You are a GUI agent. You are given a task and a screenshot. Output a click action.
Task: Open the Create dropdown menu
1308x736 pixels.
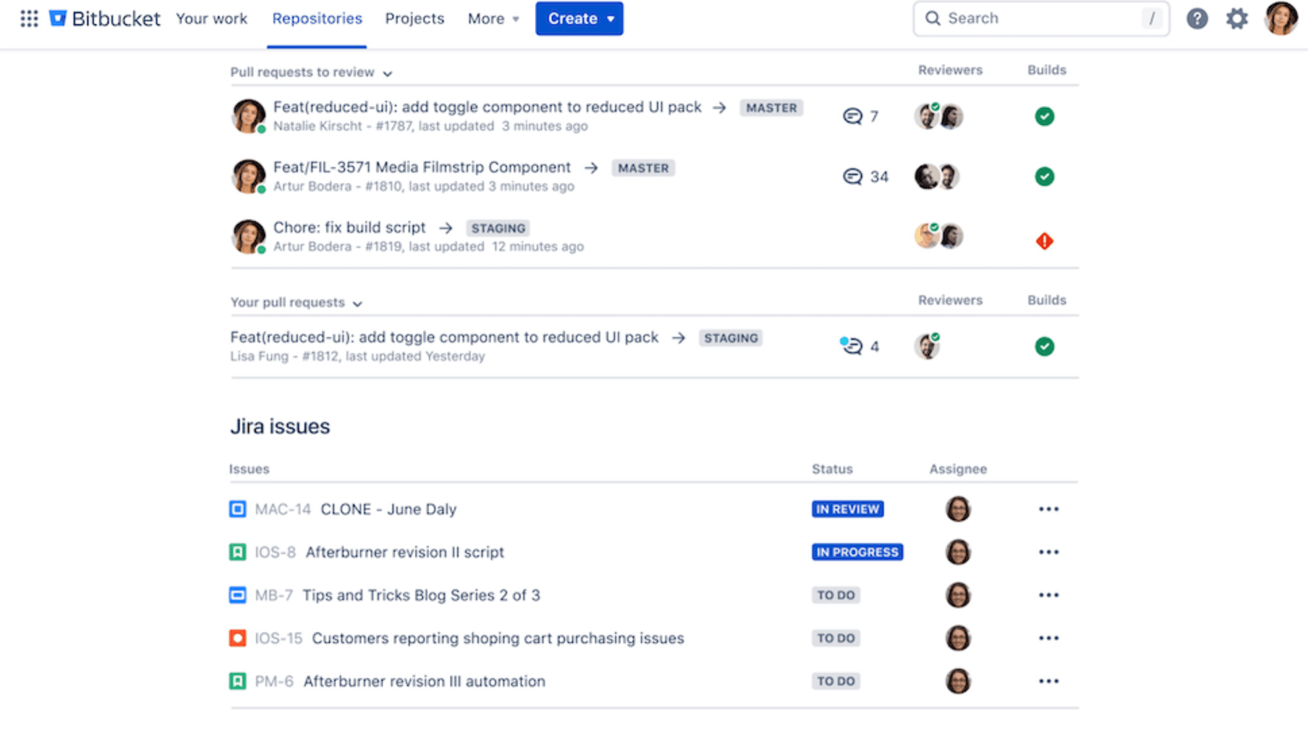tap(578, 18)
